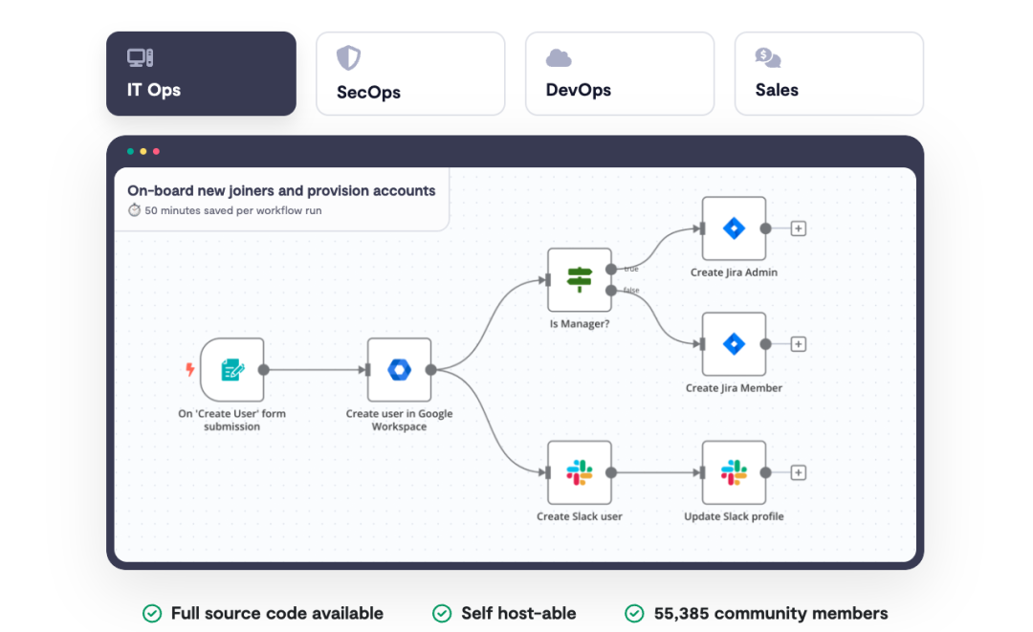Click the false output of Is Manager?
The image size is (1033, 632).
tap(611, 291)
